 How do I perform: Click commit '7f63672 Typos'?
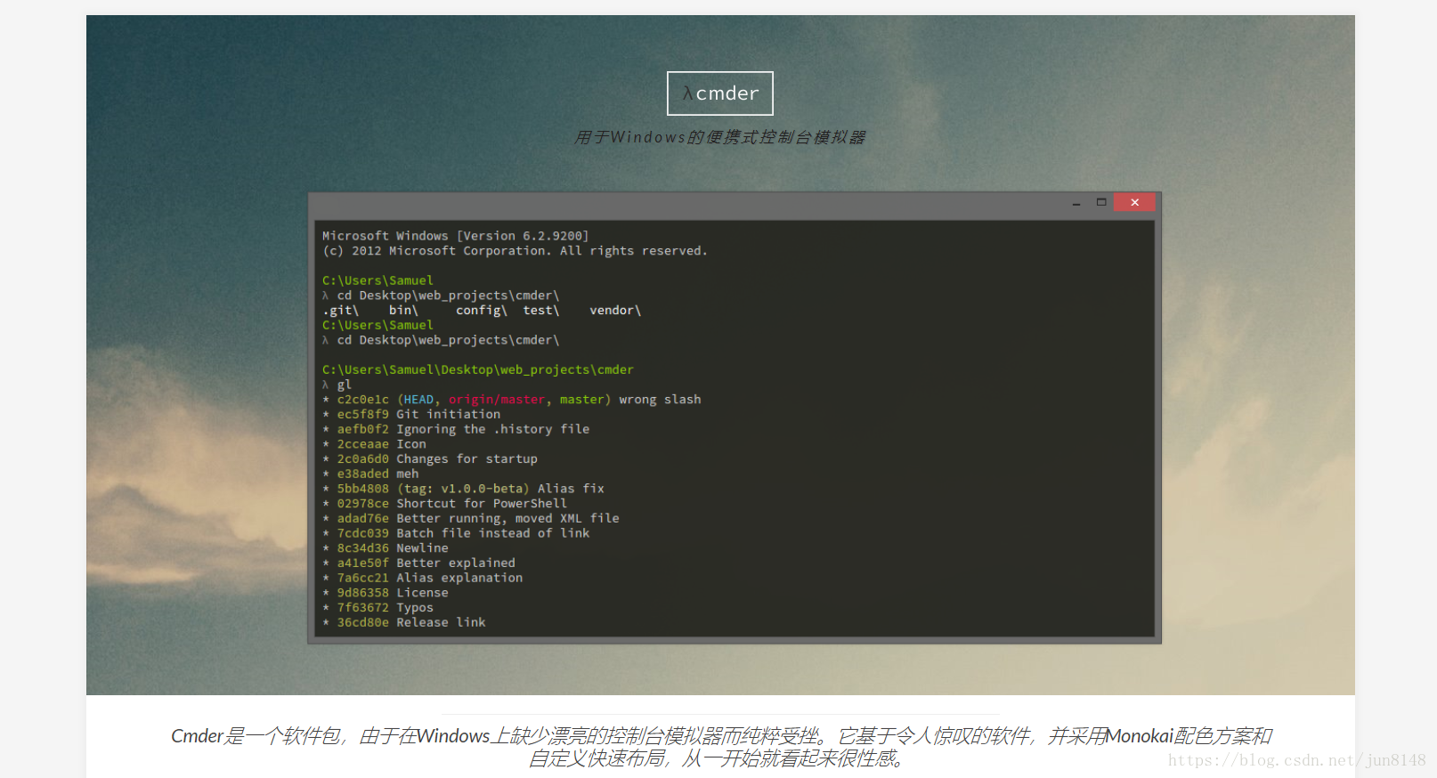pyautogui.click(x=378, y=608)
